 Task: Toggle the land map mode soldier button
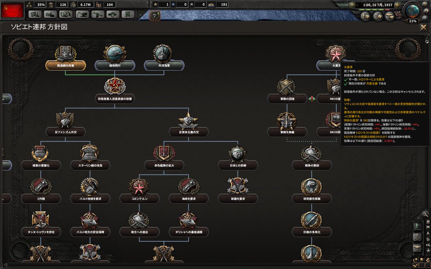click(417, 226)
